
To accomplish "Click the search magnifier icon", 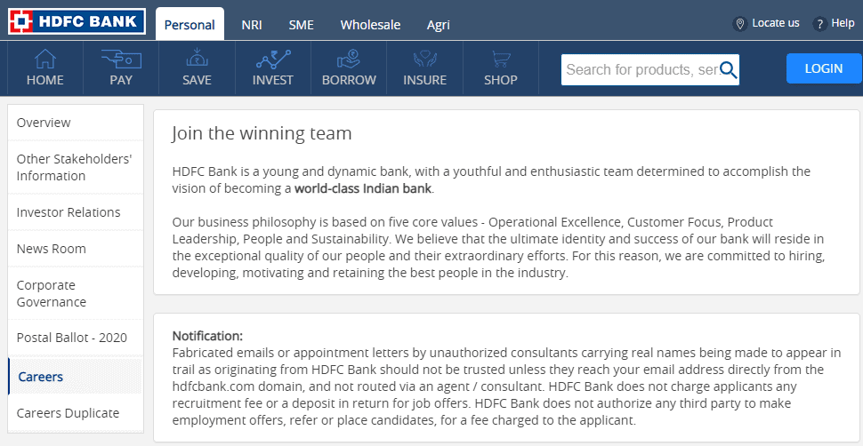I will coord(728,70).
